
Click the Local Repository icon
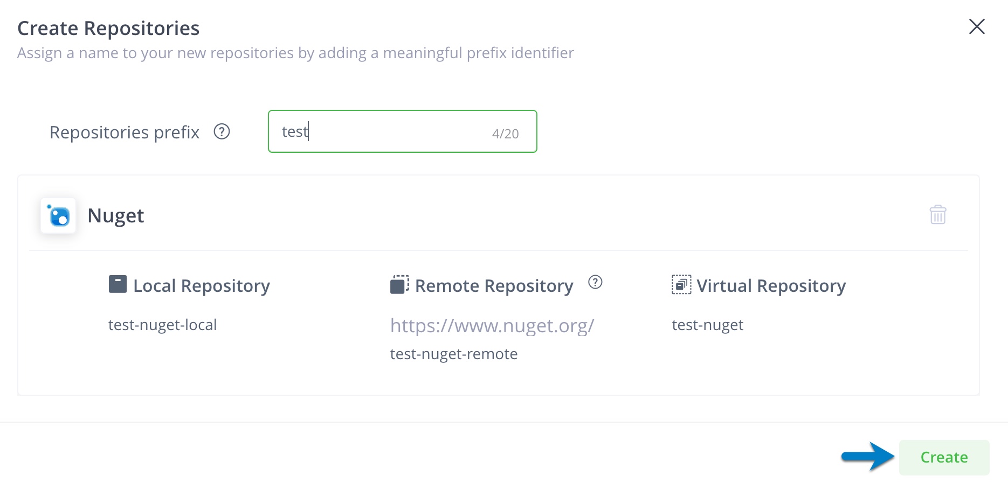(x=118, y=284)
